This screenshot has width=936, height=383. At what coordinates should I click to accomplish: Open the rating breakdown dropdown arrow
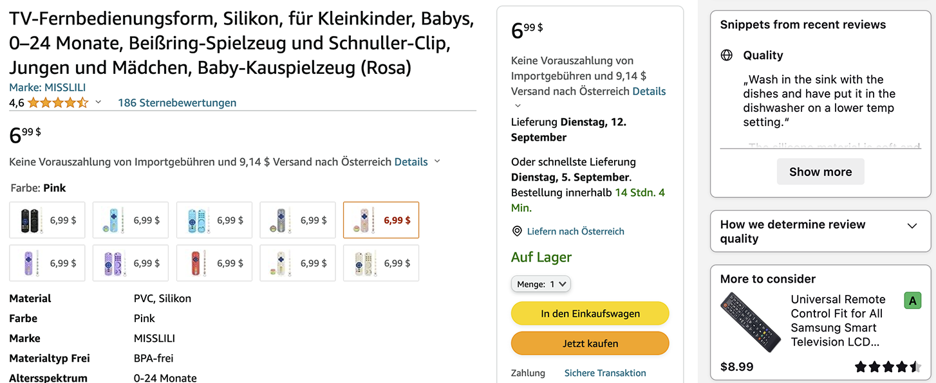click(98, 102)
